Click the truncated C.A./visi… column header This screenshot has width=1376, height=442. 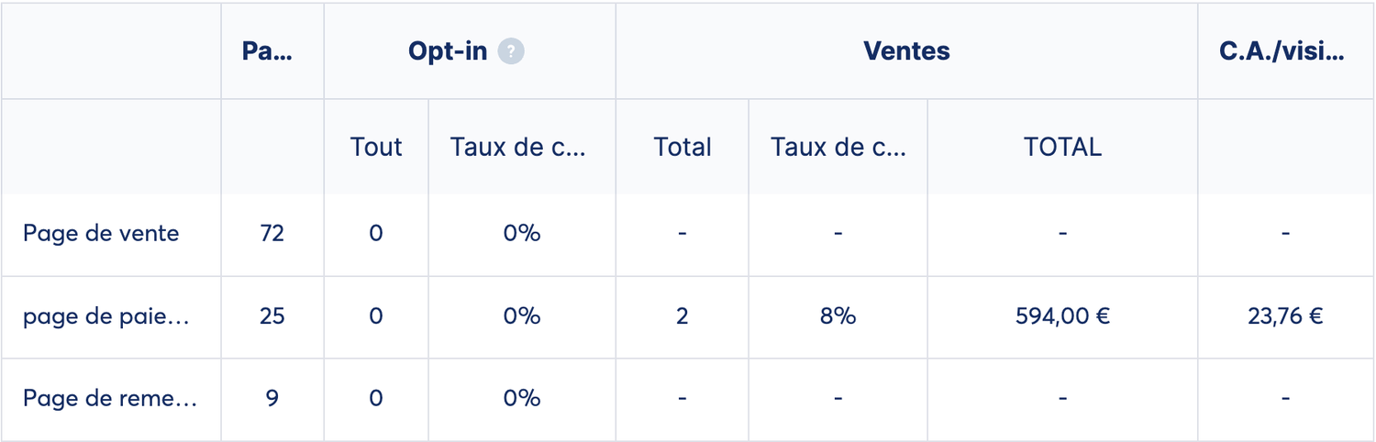[1282, 51]
